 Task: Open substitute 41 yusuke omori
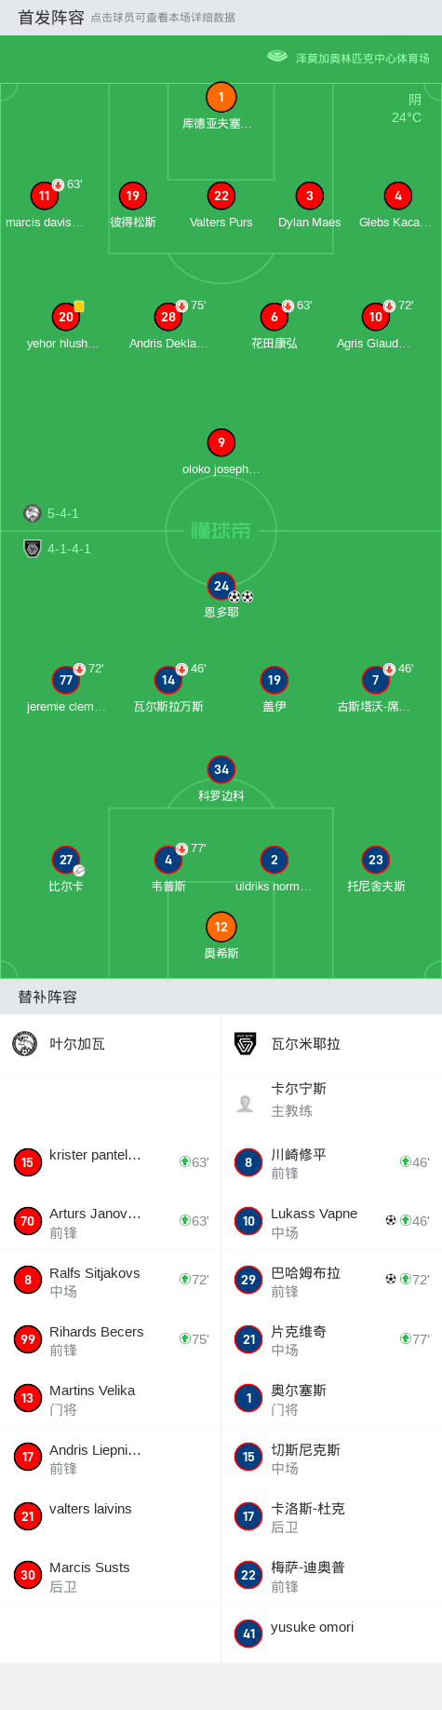coord(331,1634)
